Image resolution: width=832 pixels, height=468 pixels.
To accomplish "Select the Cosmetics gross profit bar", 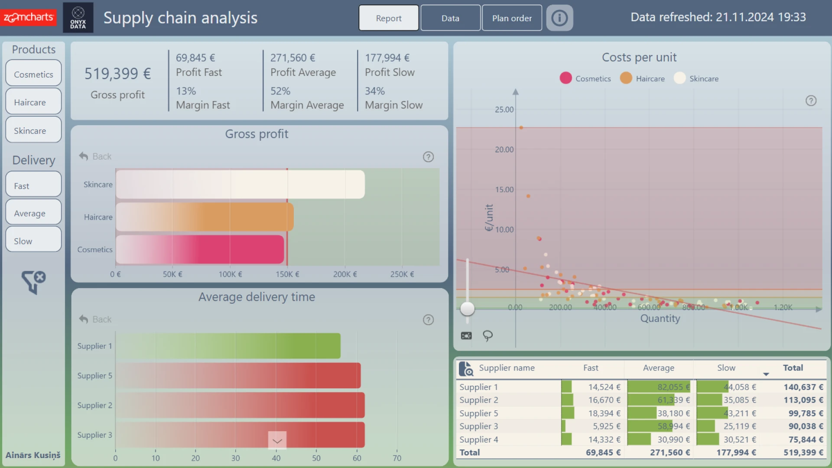I will click(200, 250).
